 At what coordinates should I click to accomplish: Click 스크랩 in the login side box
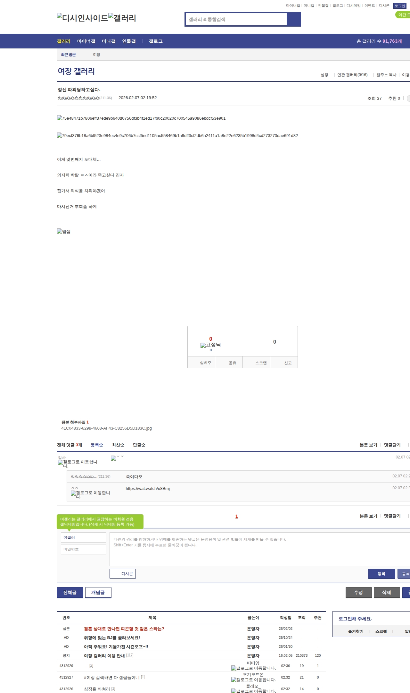(381, 631)
